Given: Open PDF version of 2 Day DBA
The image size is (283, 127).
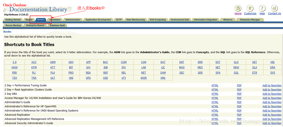Looking at the screenshot, I should tap(239, 94).
